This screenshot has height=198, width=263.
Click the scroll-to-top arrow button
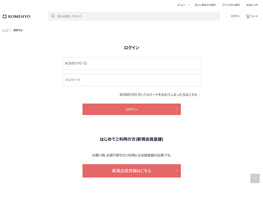[x=255, y=178]
